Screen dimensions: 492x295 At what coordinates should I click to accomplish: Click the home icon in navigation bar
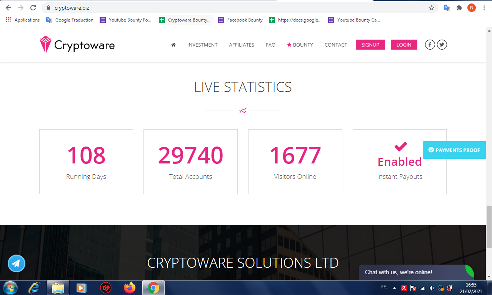click(x=173, y=45)
